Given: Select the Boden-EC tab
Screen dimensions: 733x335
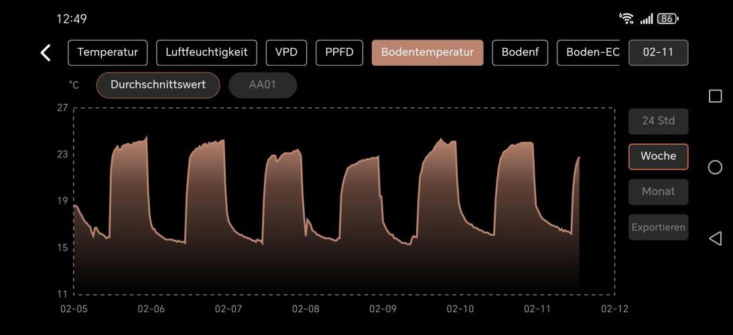Looking at the screenshot, I should 589,53.
